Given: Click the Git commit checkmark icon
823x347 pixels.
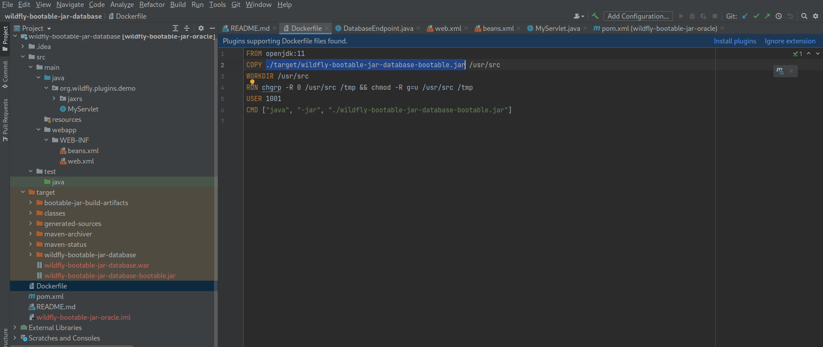Looking at the screenshot, I should (x=756, y=16).
